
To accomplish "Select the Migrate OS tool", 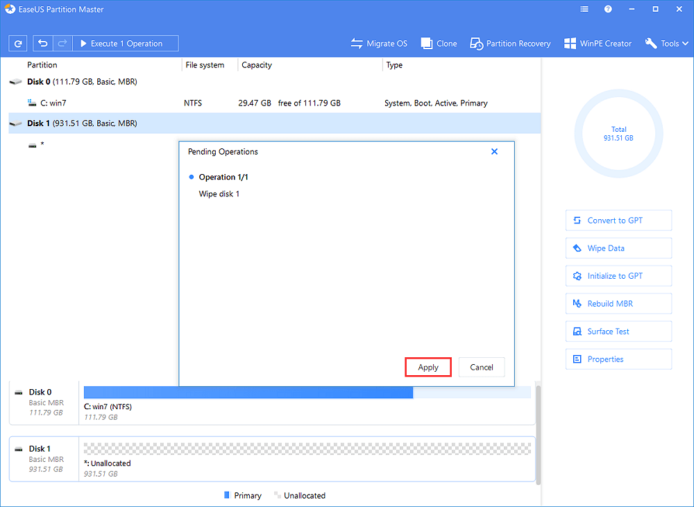I will coord(379,43).
